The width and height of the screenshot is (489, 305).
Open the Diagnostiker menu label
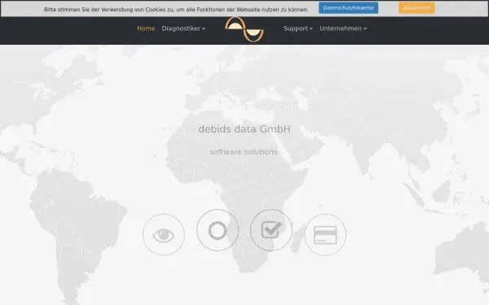click(x=181, y=28)
